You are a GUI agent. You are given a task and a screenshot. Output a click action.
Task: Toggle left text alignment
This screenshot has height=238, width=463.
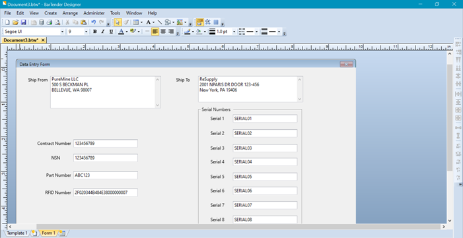coord(155,32)
